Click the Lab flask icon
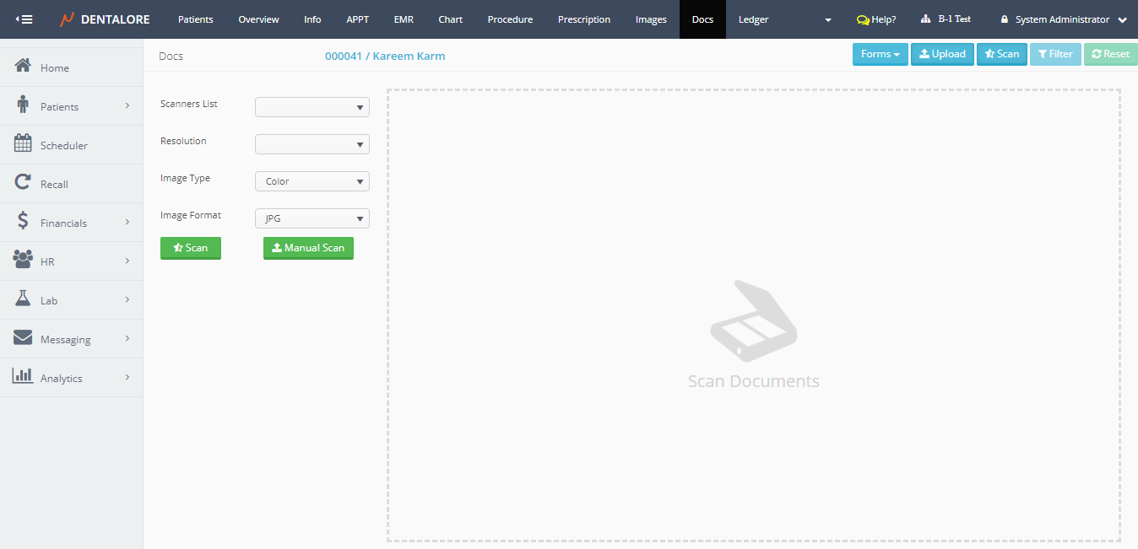1138x549 pixels. point(23,299)
